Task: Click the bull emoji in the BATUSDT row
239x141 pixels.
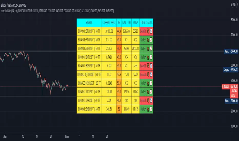Action: coord(148,57)
